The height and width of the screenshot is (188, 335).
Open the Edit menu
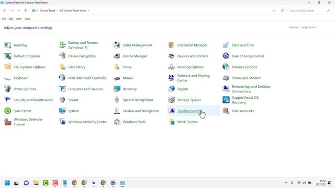click(10, 19)
